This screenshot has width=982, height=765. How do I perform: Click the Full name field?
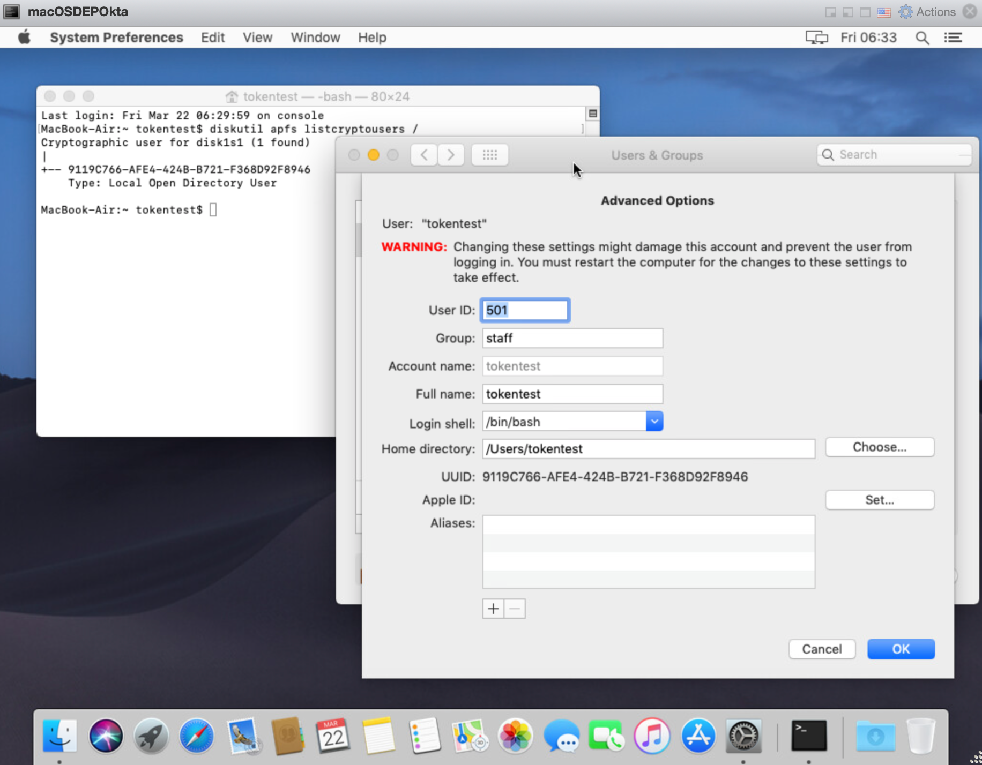click(x=572, y=394)
